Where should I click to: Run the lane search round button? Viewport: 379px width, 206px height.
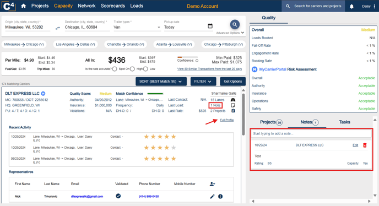[x=235, y=24]
